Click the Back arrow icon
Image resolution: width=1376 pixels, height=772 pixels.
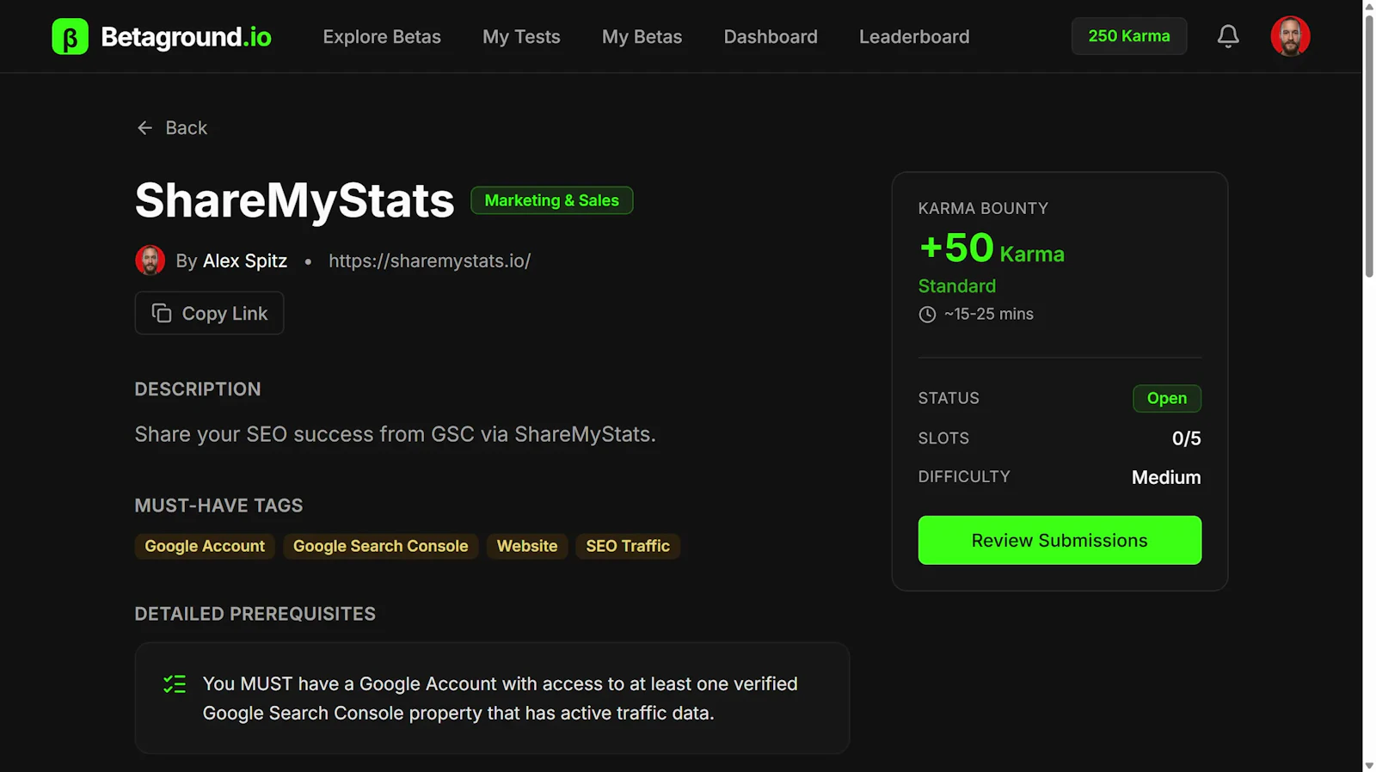[x=144, y=128]
